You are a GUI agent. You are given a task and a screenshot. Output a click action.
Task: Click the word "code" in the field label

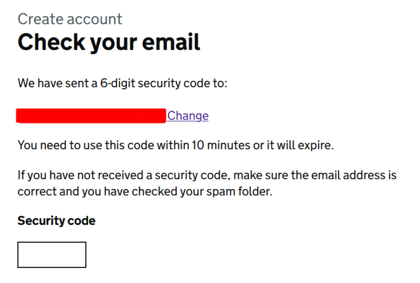click(x=83, y=221)
